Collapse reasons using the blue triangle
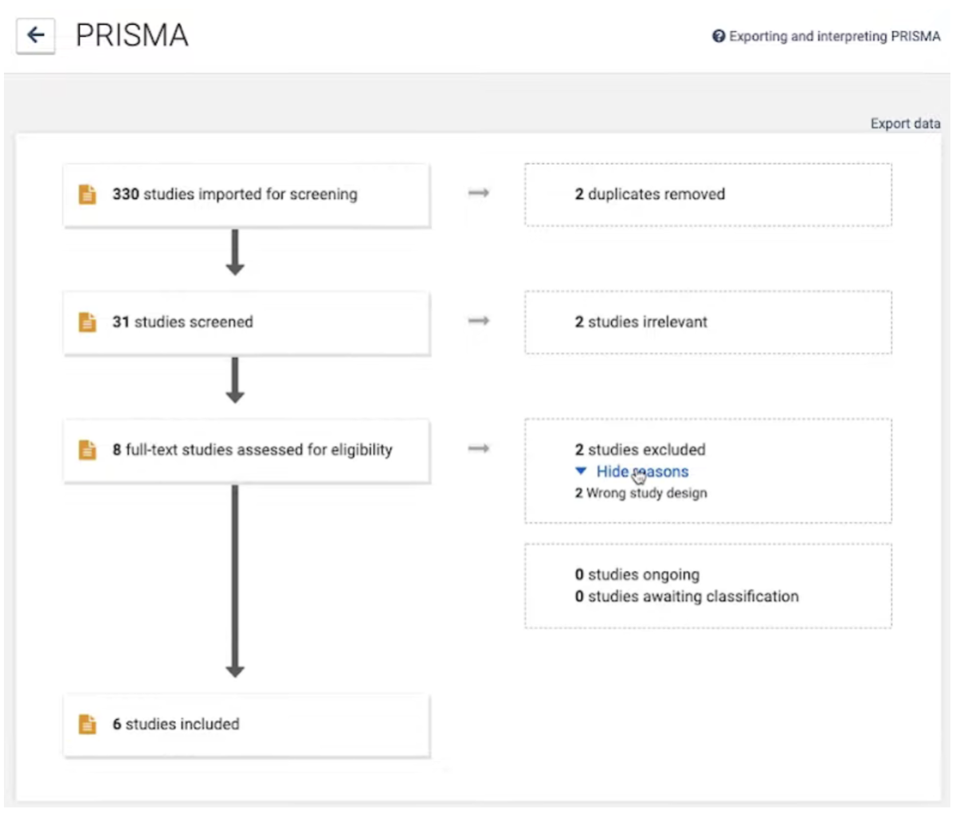This screenshot has height=813, width=956. pos(581,471)
